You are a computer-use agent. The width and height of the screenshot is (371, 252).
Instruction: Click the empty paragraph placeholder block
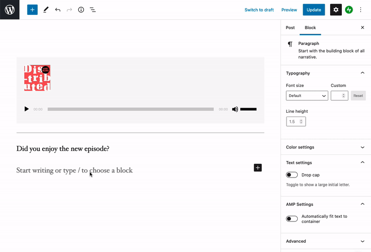pyautogui.click(x=75, y=170)
